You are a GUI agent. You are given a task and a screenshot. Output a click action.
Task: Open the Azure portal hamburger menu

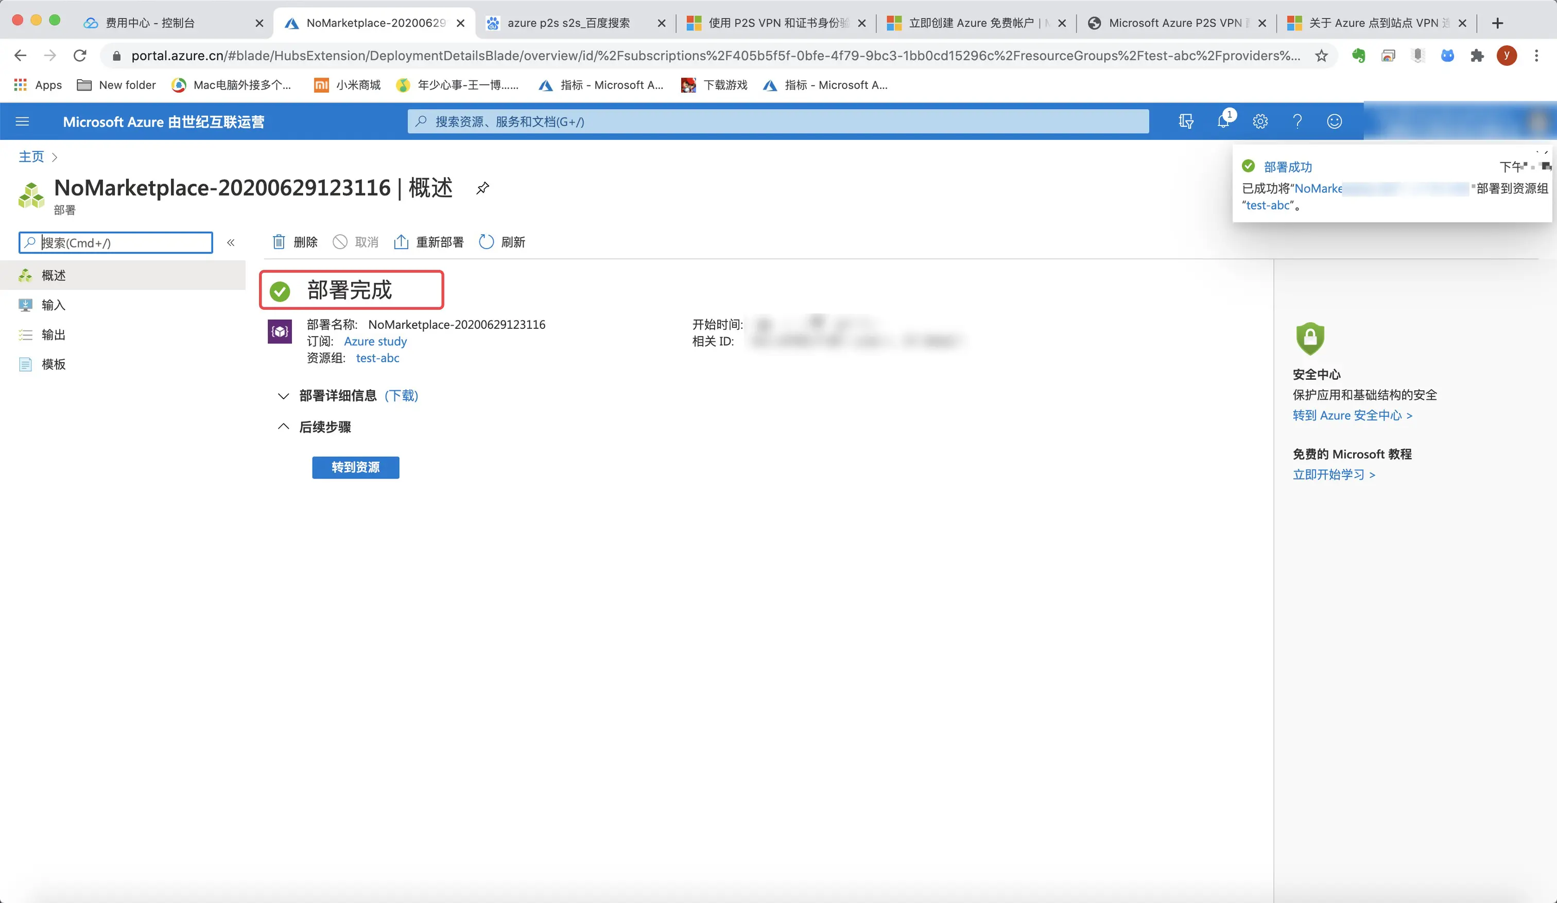point(22,121)
